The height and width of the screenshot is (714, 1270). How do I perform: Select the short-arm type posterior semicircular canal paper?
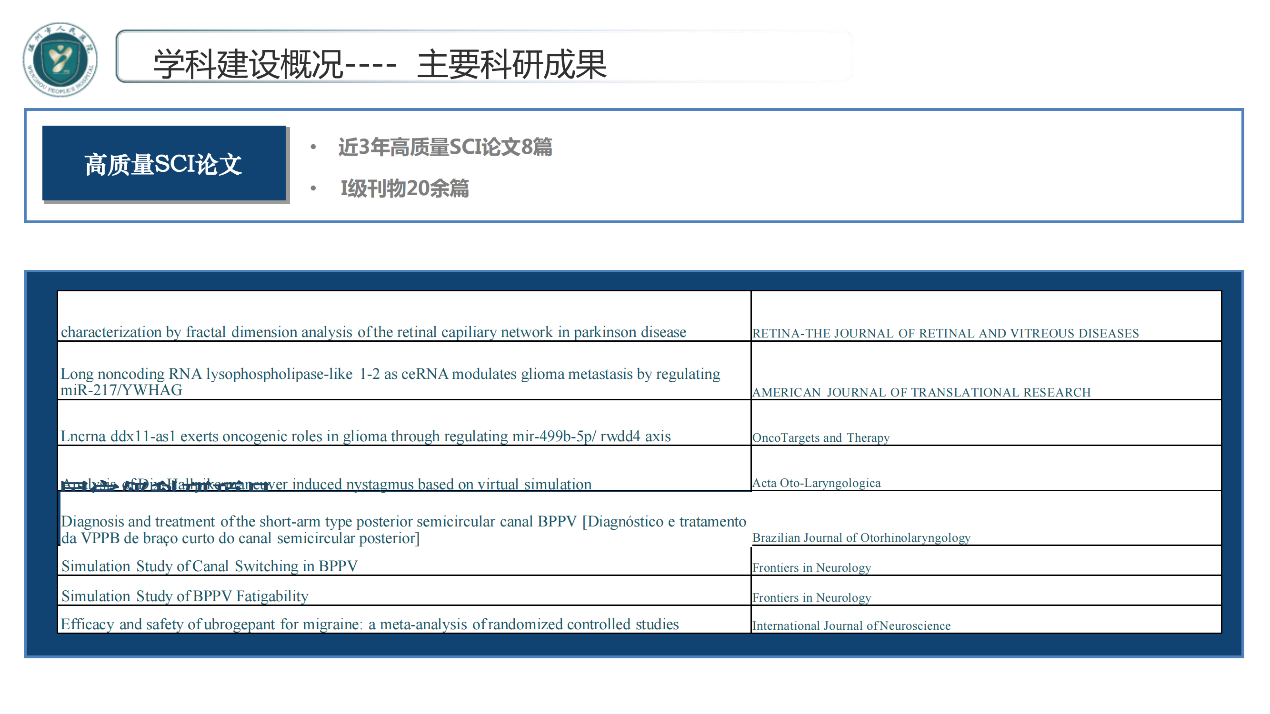point(404,529)
